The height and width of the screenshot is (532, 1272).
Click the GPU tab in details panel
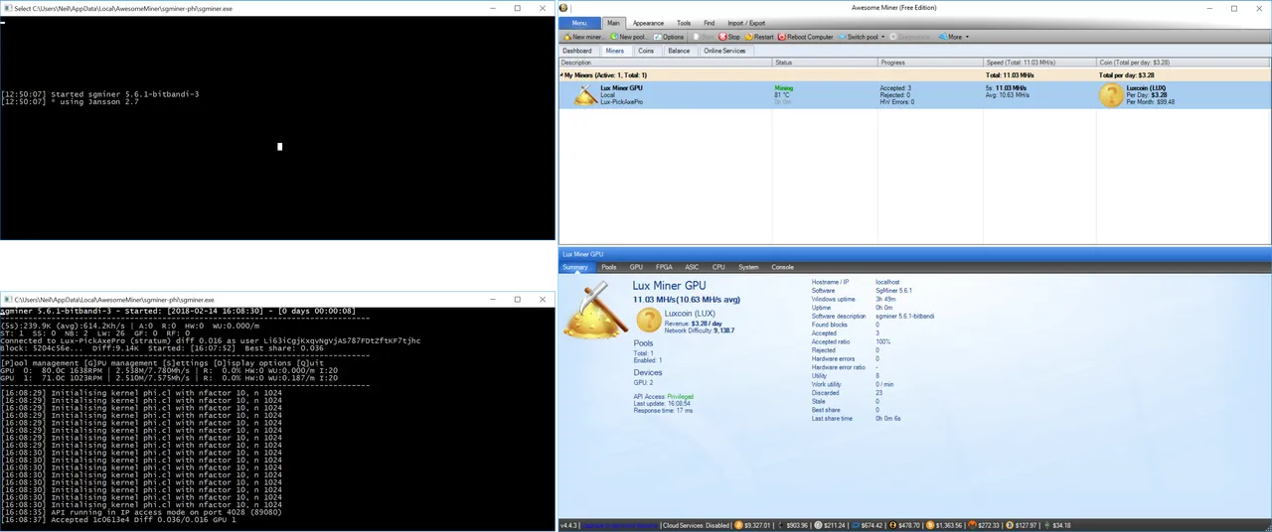pos(636,267)
